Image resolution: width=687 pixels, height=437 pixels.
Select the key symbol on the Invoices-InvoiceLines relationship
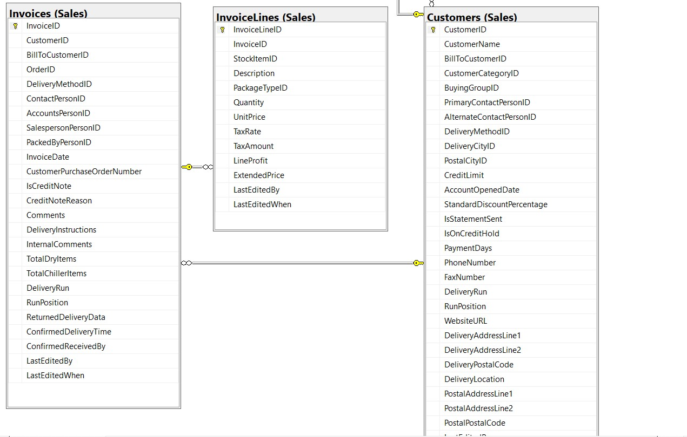tap(188, 167)
